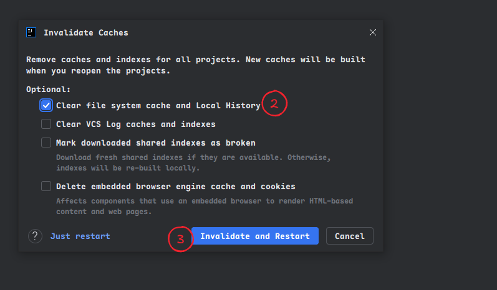497x290 pixels.
Task: Hit the Cancel button
Action: tap(349, 236)
